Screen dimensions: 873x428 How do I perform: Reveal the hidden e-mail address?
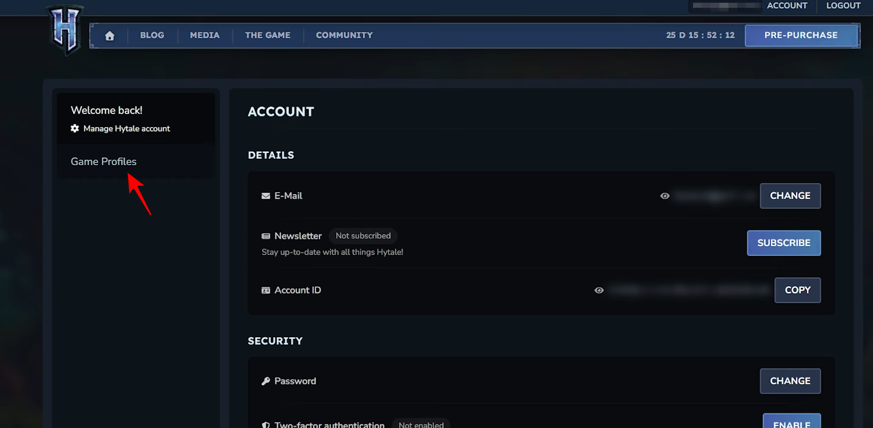point(665,196)
